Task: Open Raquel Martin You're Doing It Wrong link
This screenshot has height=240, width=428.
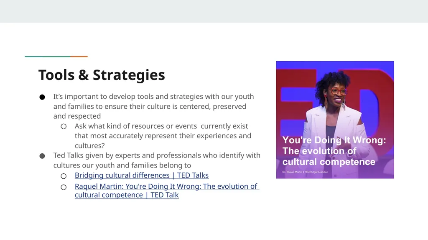Action: 167,190
